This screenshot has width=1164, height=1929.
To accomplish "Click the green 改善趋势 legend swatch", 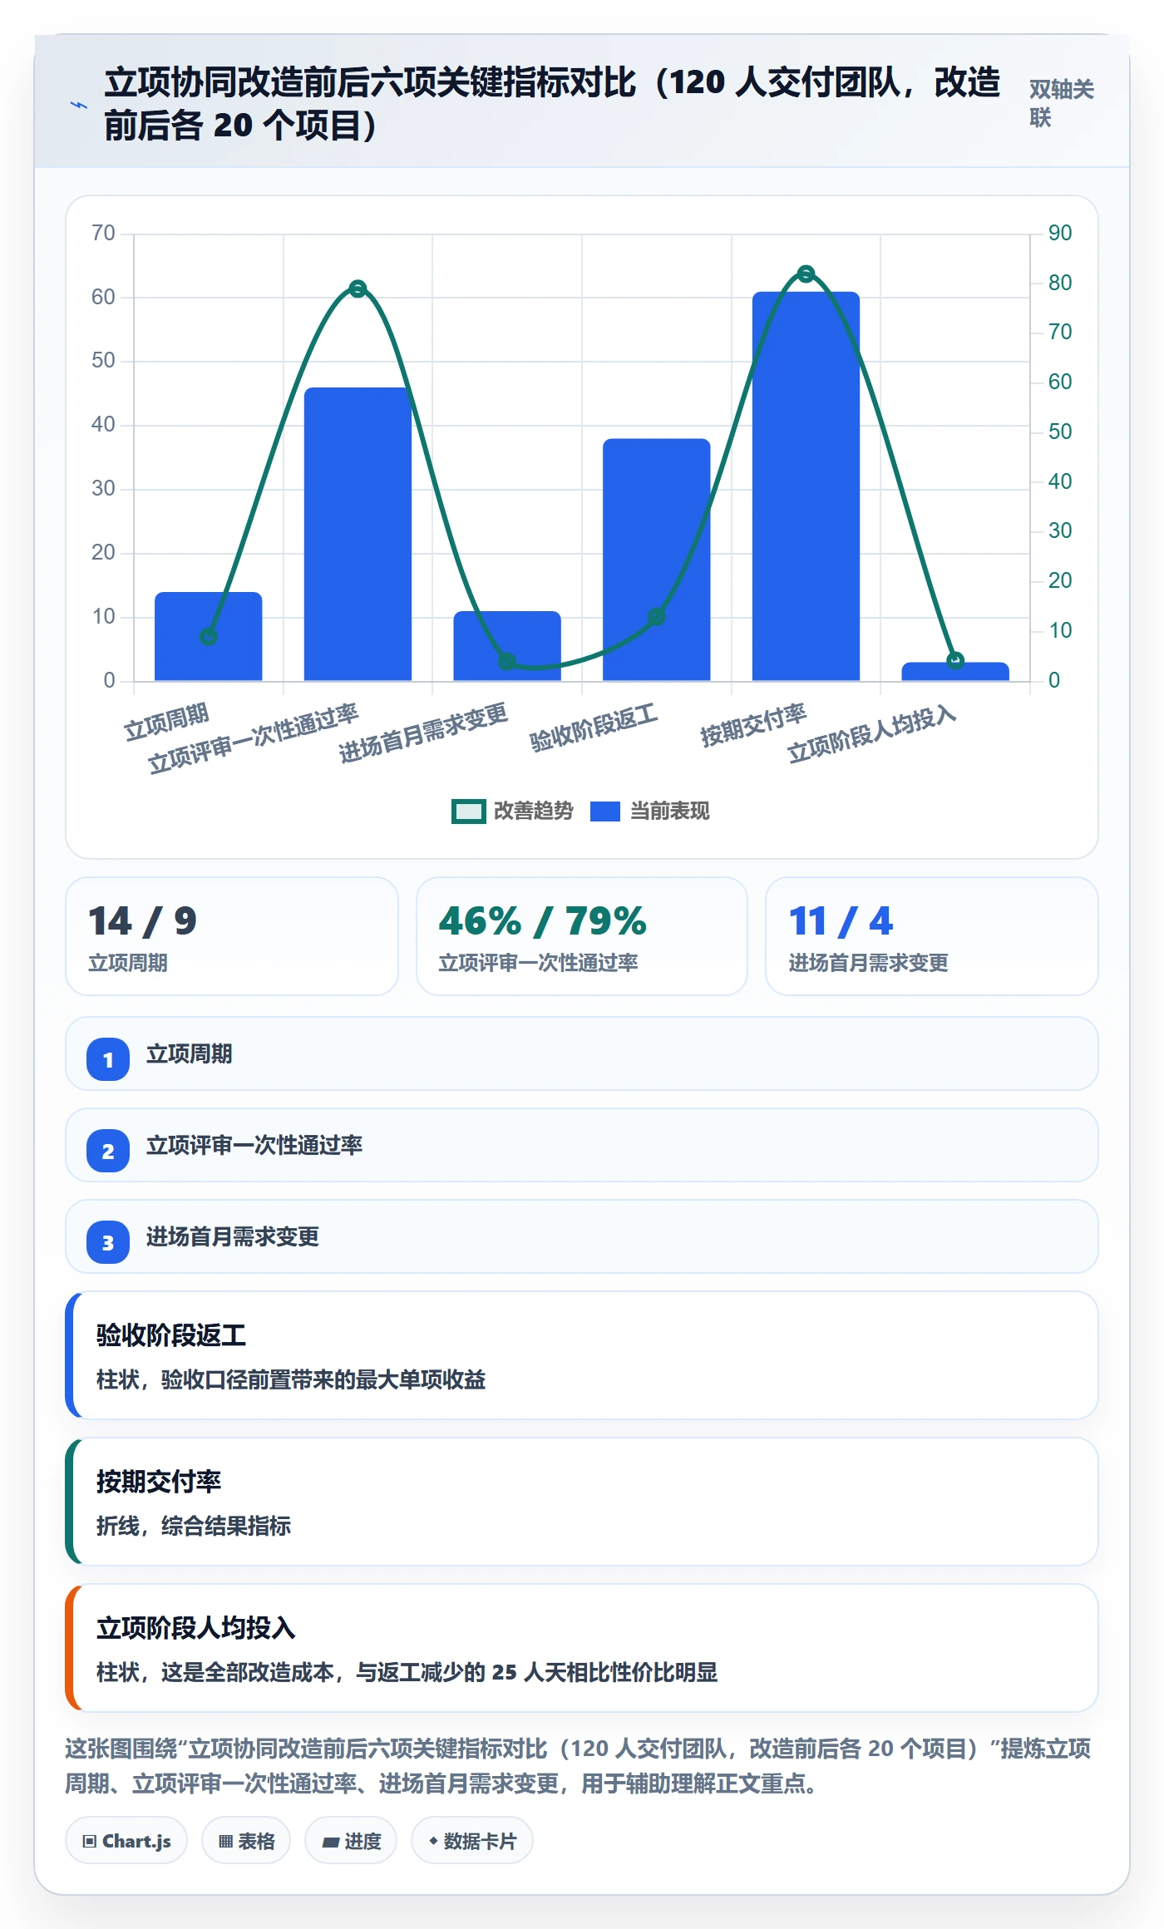I will pyautogui.click(x=468, y=812).
